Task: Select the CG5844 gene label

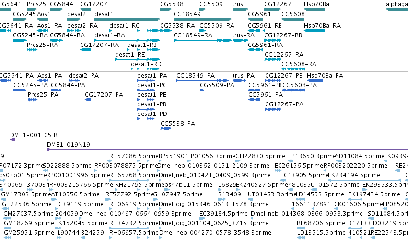Action: (61, 4)
